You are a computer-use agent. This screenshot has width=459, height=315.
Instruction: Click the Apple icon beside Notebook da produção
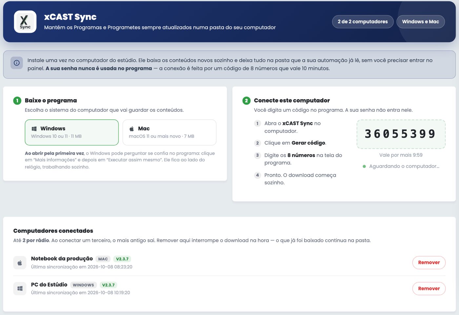[x=20, y=263]
